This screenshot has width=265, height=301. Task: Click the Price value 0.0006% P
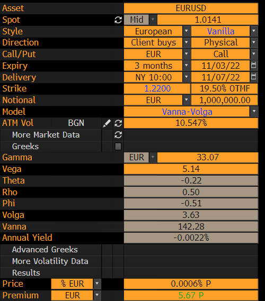pos(191,284)
